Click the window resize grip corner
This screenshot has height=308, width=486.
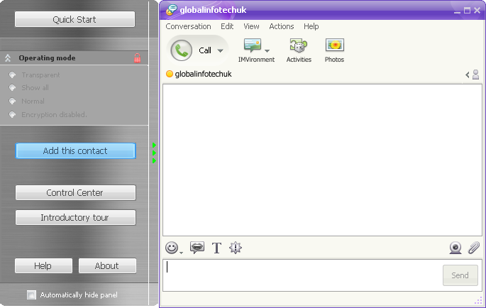pos(478,301)
